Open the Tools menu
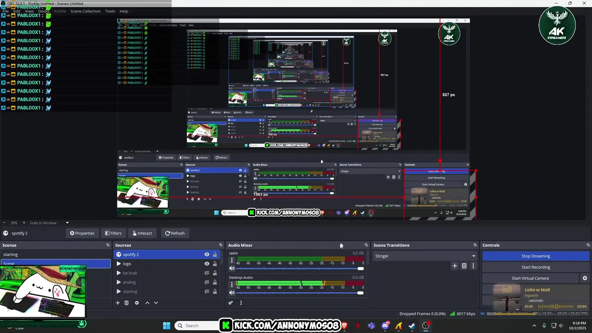The image size is (592, 333). tap(110, 11)
